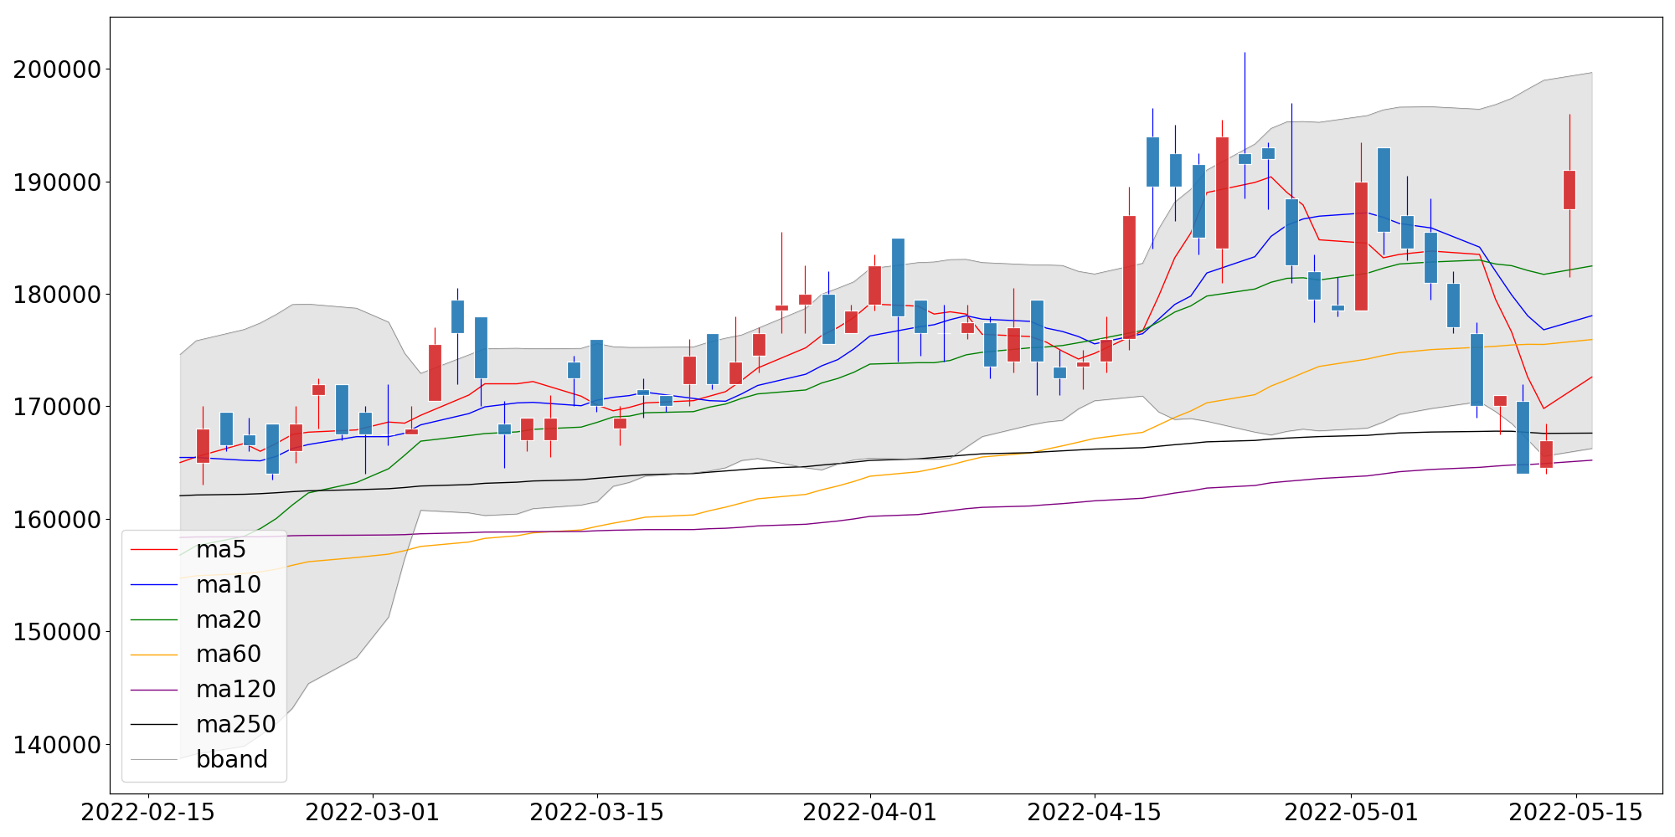Click the ma20 legend label
The width and height of the screenshot is (1675, 837).
click(229, 619)
